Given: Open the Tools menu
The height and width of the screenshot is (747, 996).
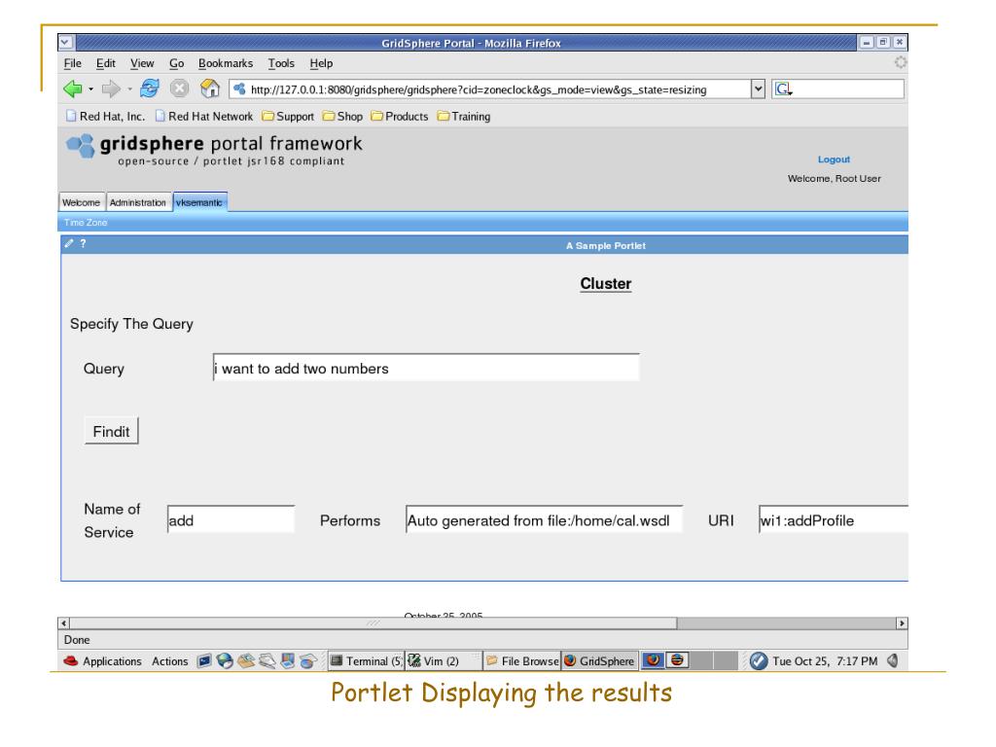Looking at the screenshot, I should point(281,63).
